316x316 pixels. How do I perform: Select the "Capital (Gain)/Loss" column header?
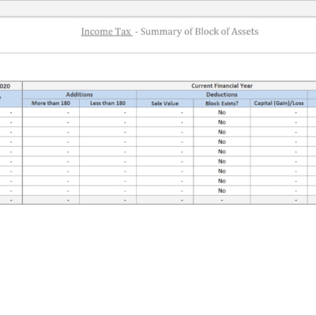(x=279, y=103)
